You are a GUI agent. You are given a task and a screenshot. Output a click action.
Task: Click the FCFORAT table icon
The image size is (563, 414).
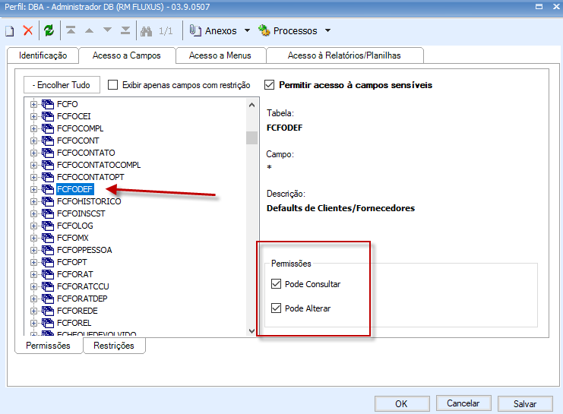tap(48, 275)
